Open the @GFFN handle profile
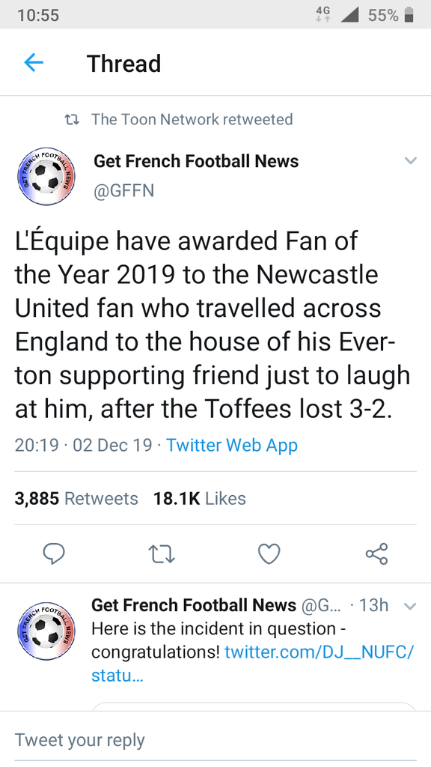 tap(123, 190)
